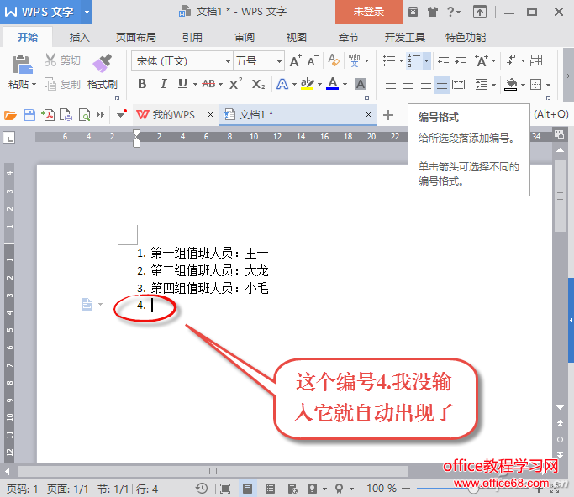Click the print preview magnifier icon
This screenshot has width=574, height=497.
[x=85, y=115]
